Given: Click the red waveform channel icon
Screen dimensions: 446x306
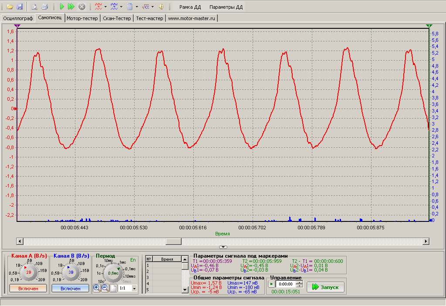Looking at the screenshot, I should point(98,7).
